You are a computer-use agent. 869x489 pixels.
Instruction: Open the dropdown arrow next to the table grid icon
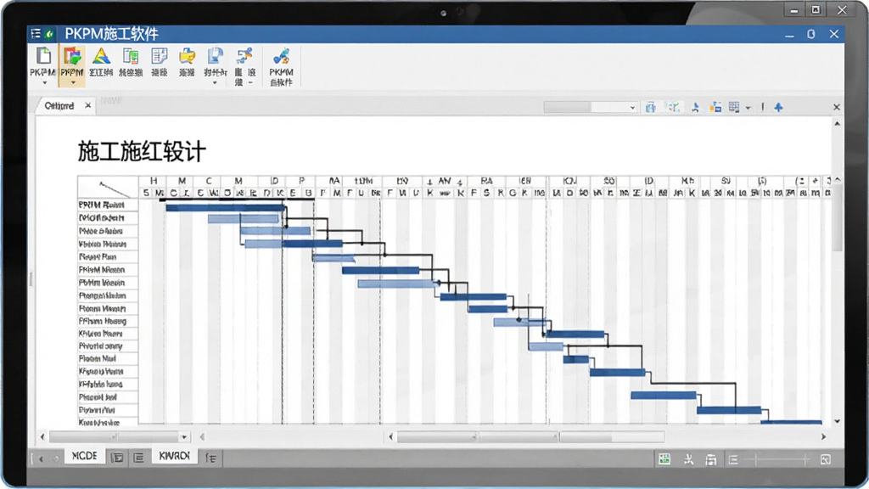[748, 108]
